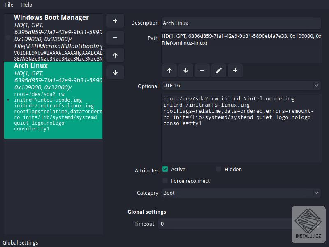Click the plus icon to add a boot entry
The width and height of the screenshot is (329, 247).
pos(115,20)
